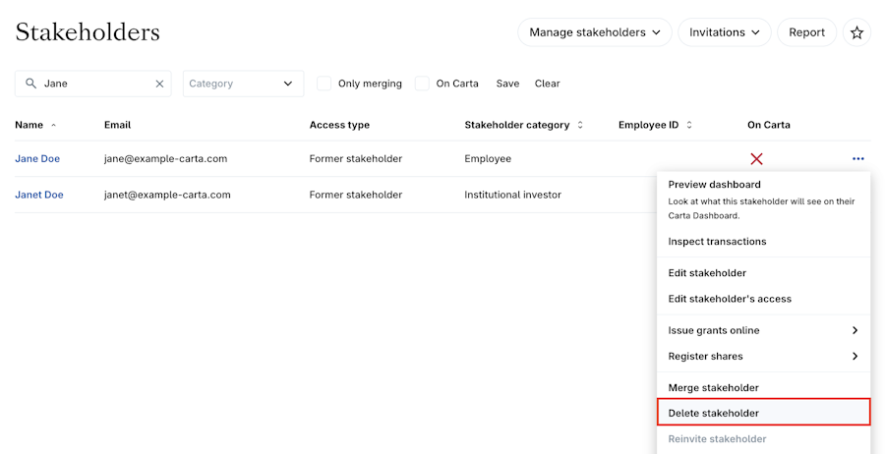The height and width of the screenshot is (454, 885).
Task: Clear the search field with X icon
Action: (x=159, y=84)
